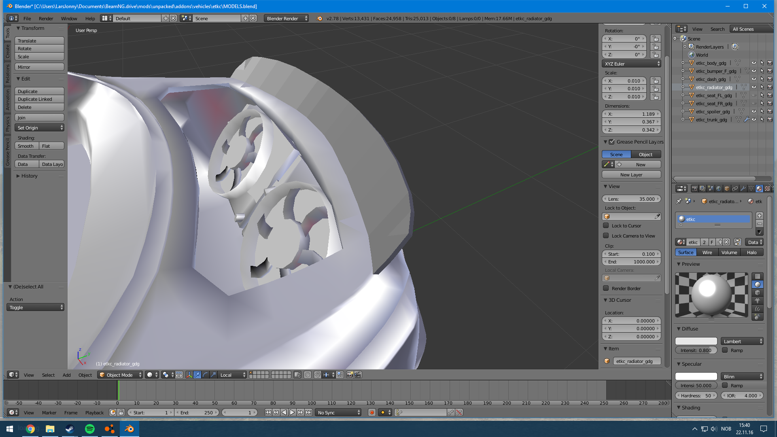Screen dimensions: 777x437
Task: Select the rotate manipulator (arc icon)
Action: [x=205, y=375]
